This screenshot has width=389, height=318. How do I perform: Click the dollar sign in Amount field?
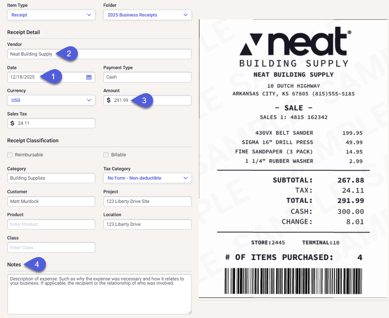point(109,100)
